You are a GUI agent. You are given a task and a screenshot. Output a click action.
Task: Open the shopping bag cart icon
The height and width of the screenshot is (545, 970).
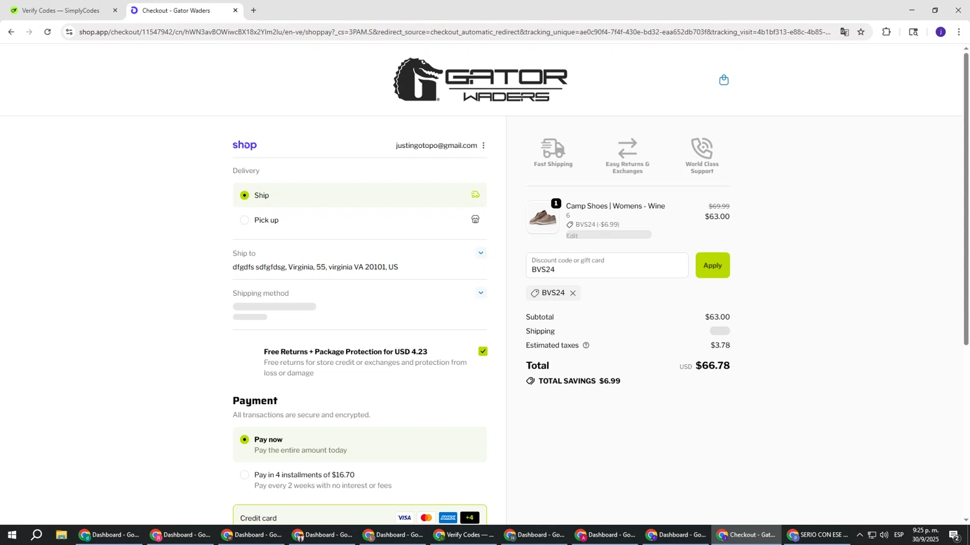724,80
